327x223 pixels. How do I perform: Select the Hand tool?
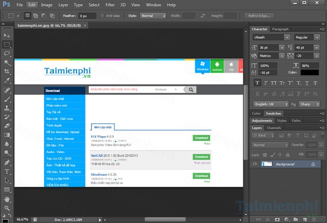(7, 199)
